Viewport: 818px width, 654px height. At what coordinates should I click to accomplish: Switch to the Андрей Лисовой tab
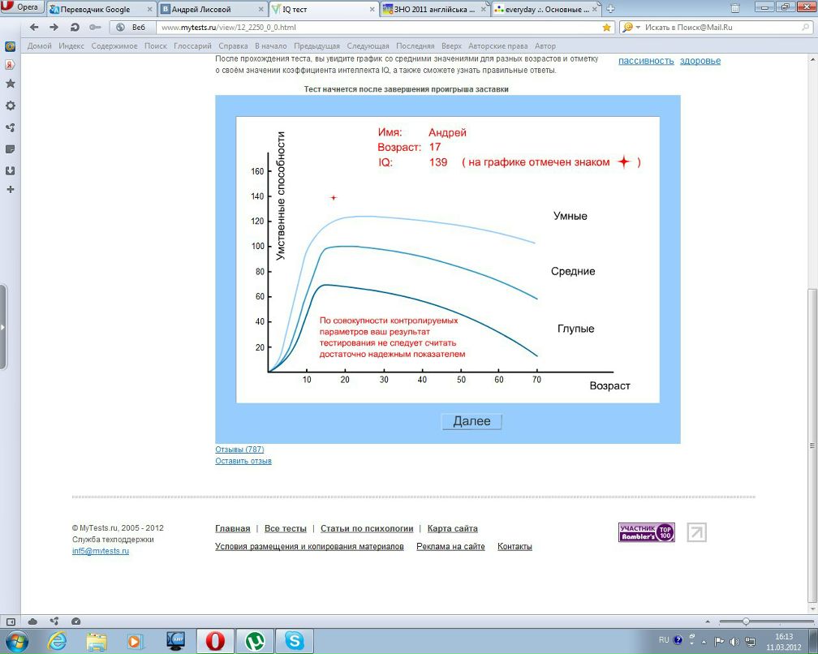211,9
